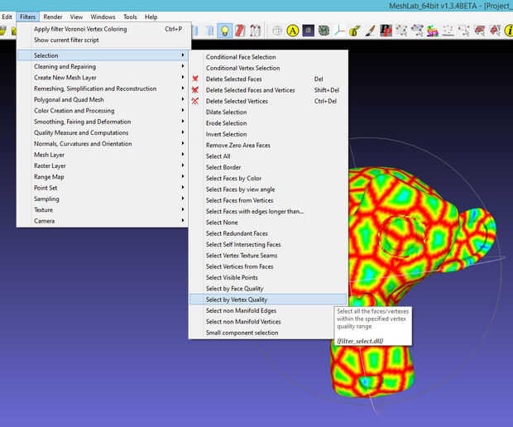
Task: Expand the Camera submenu
Action: (x=103, y=221)
